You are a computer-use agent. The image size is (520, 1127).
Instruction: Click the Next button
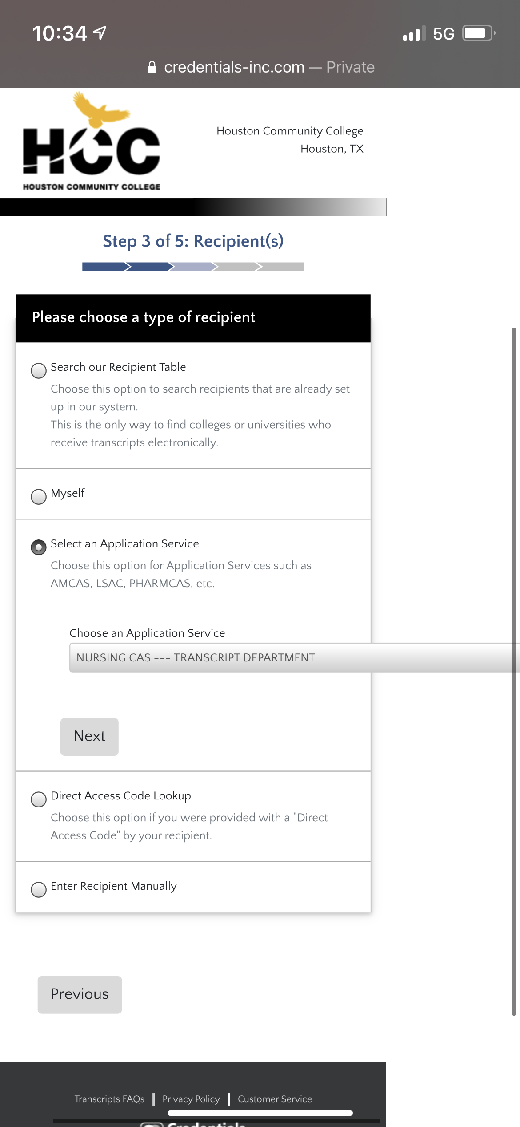pyautogui.click(x=89, y=736)
